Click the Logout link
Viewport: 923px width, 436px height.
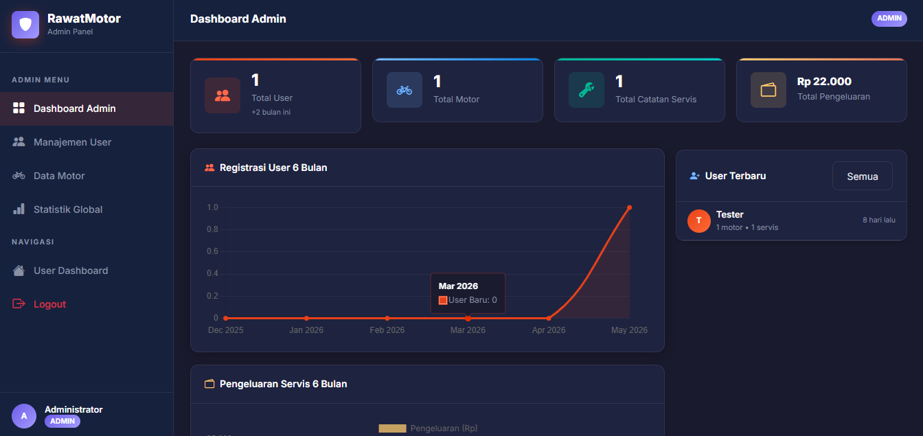click(x=87, y=304)
